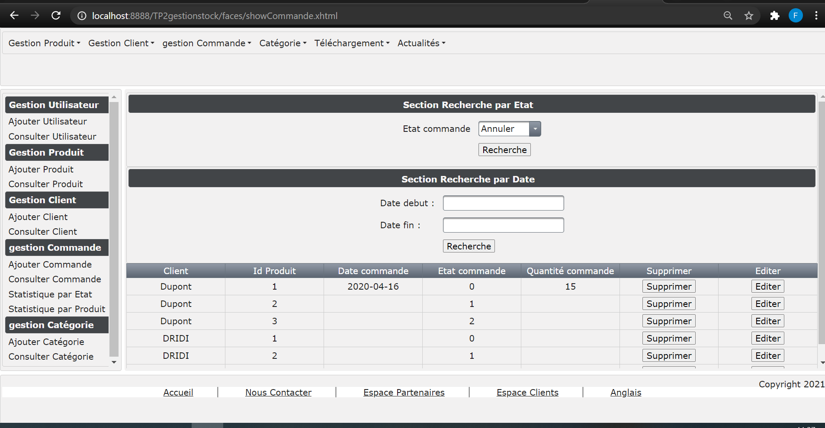Viewport: 825px width, 428px height.
Task: Click the 2020-04-16 date cell
Action: (373, 287)
